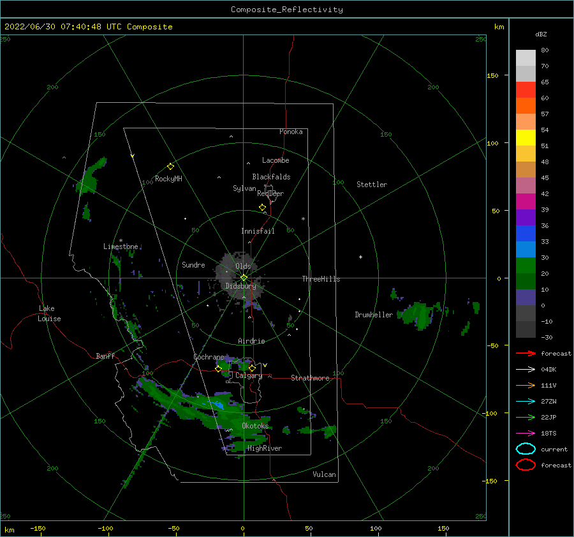574x537 pixels.
Task: Click the light blue echo core above Okotoks
Action: (x=219, y=405)
